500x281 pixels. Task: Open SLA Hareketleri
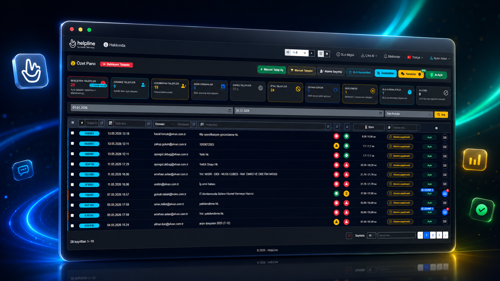pos(360,72)
